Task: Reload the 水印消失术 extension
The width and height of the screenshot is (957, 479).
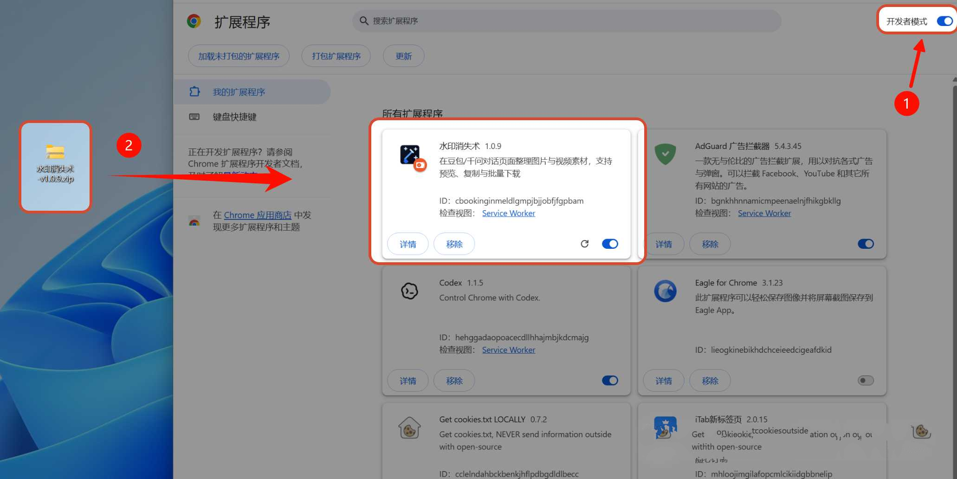Action: (584, 244)
